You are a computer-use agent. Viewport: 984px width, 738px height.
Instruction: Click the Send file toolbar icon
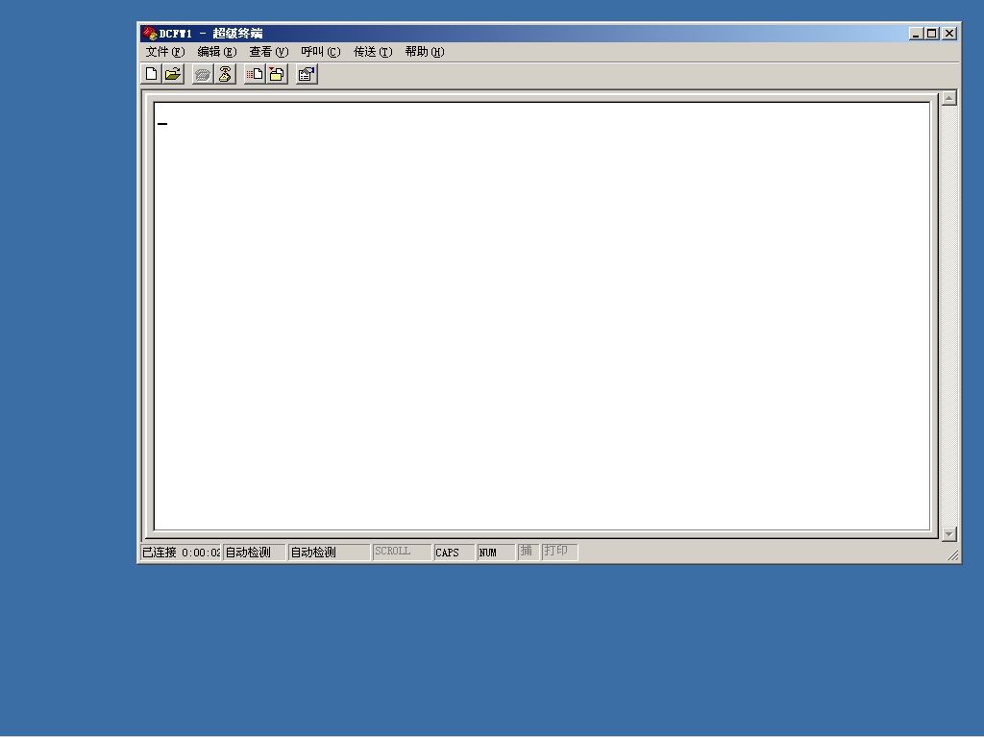point(255,74)
